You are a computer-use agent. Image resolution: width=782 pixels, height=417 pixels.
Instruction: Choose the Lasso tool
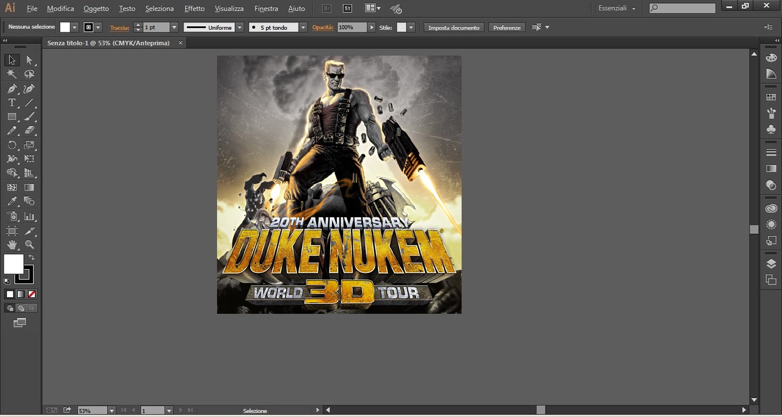coord(29,74)
